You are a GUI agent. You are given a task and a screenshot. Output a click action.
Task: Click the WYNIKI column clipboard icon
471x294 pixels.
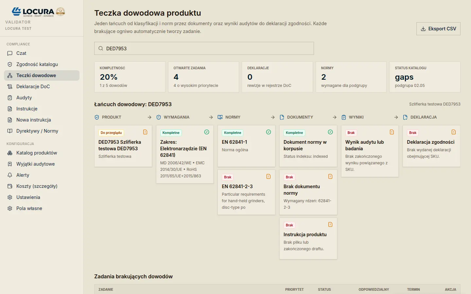coord(344,117)
